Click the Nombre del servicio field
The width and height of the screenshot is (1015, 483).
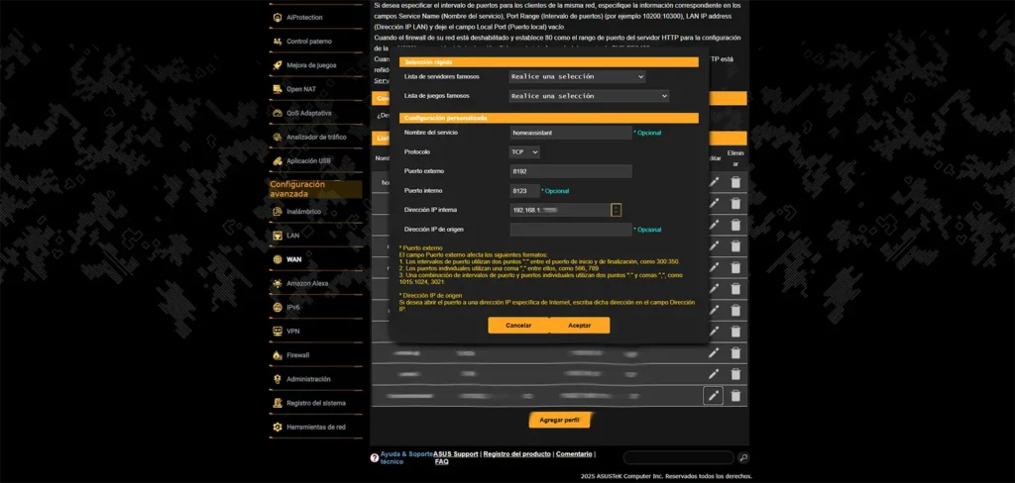pyautogui.click(x=570, y=133)
